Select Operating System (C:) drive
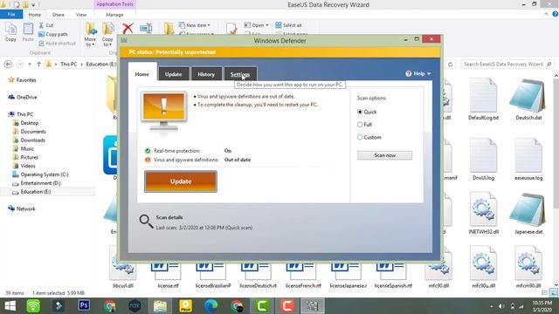Screen dimensions: 559x314 click(40, 174)
